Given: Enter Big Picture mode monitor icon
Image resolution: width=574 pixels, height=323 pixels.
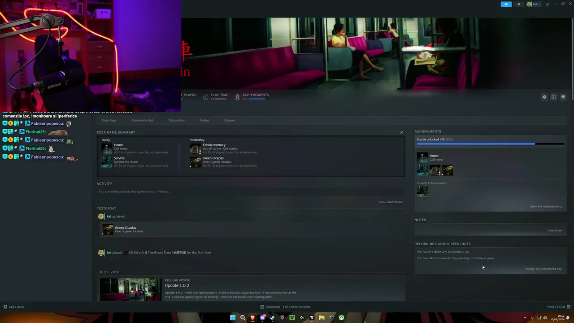Looking at the screenshot, I should [x=547, y=4].
